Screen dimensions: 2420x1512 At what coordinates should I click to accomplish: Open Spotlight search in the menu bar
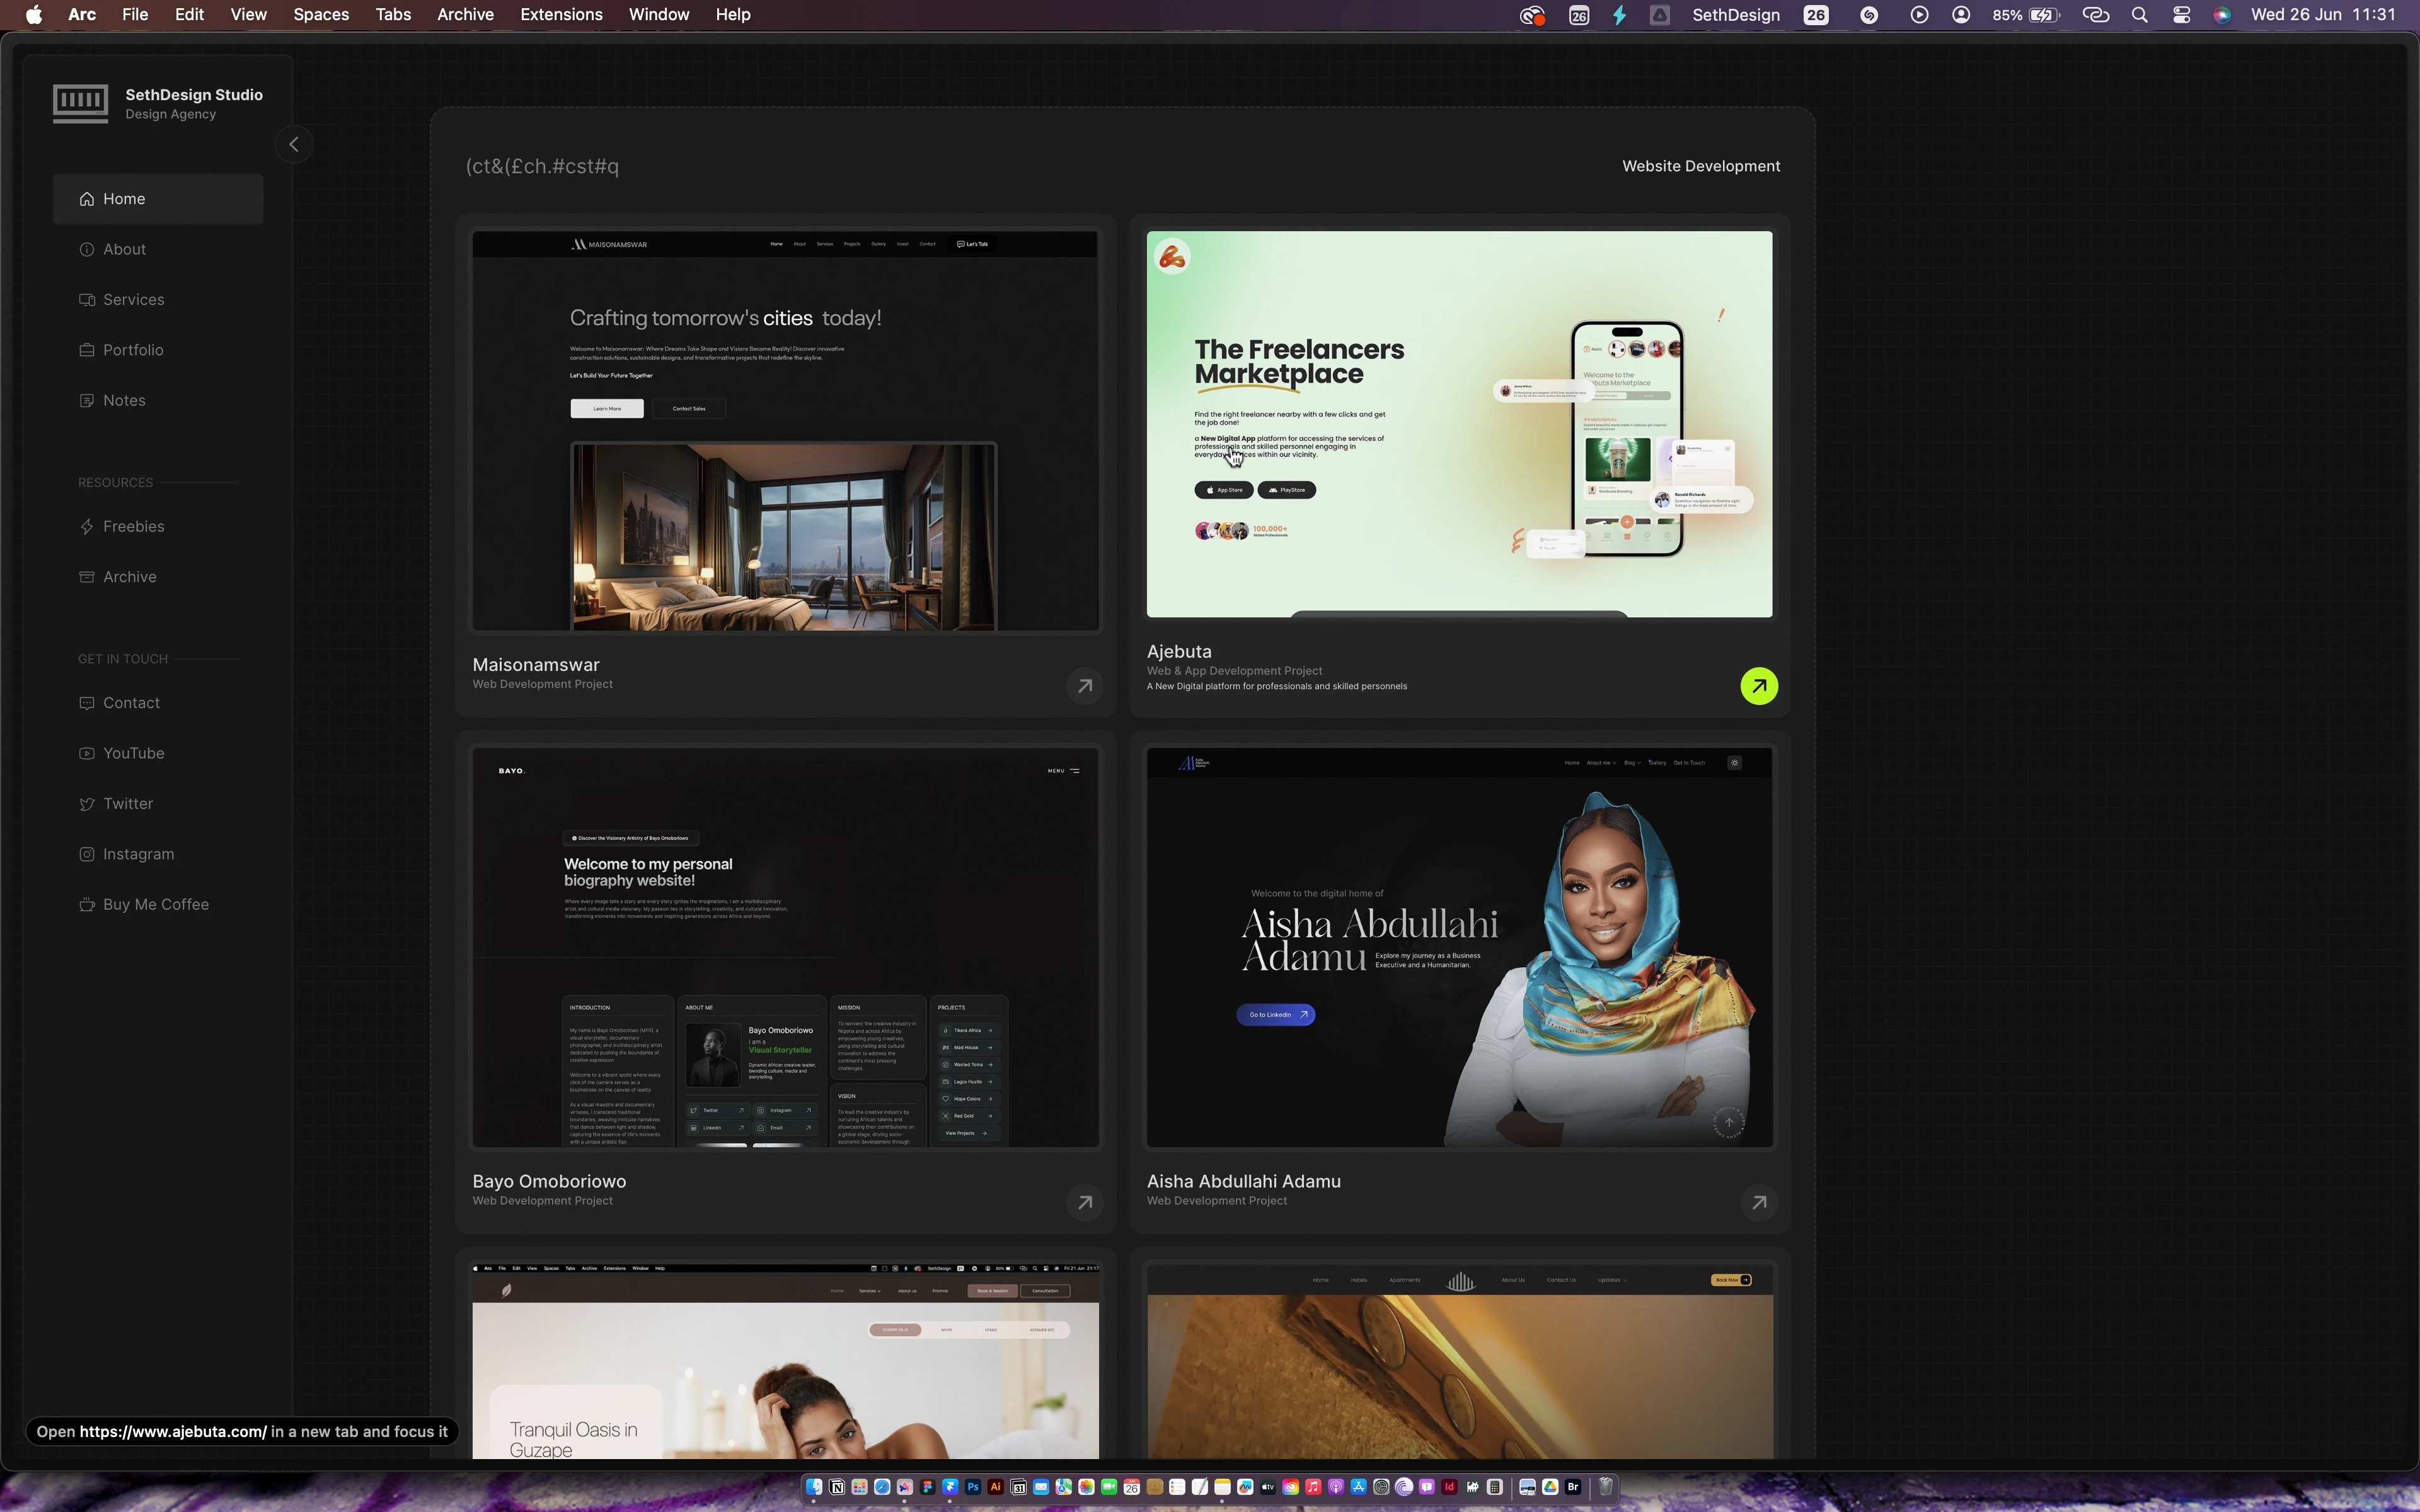tap(2139, 15)
